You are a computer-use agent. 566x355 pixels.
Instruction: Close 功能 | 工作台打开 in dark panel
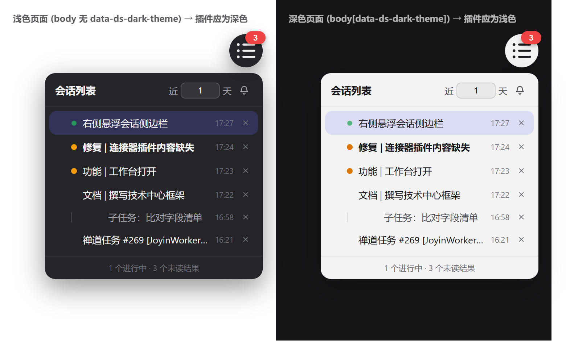click(246, 171)
